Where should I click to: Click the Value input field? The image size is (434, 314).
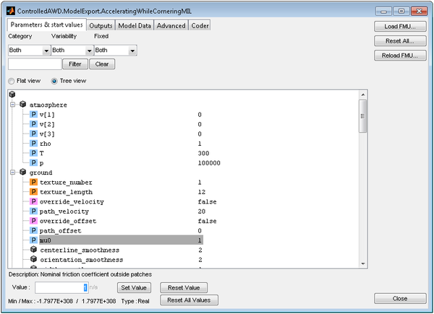(x=61, y=288)
